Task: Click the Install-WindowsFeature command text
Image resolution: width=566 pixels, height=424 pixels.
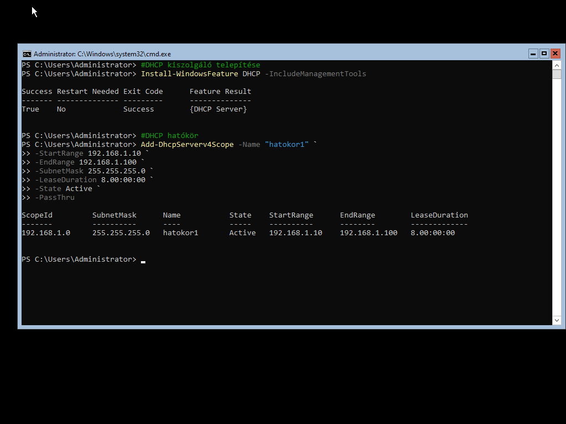Action: click(x=189, y=74)
